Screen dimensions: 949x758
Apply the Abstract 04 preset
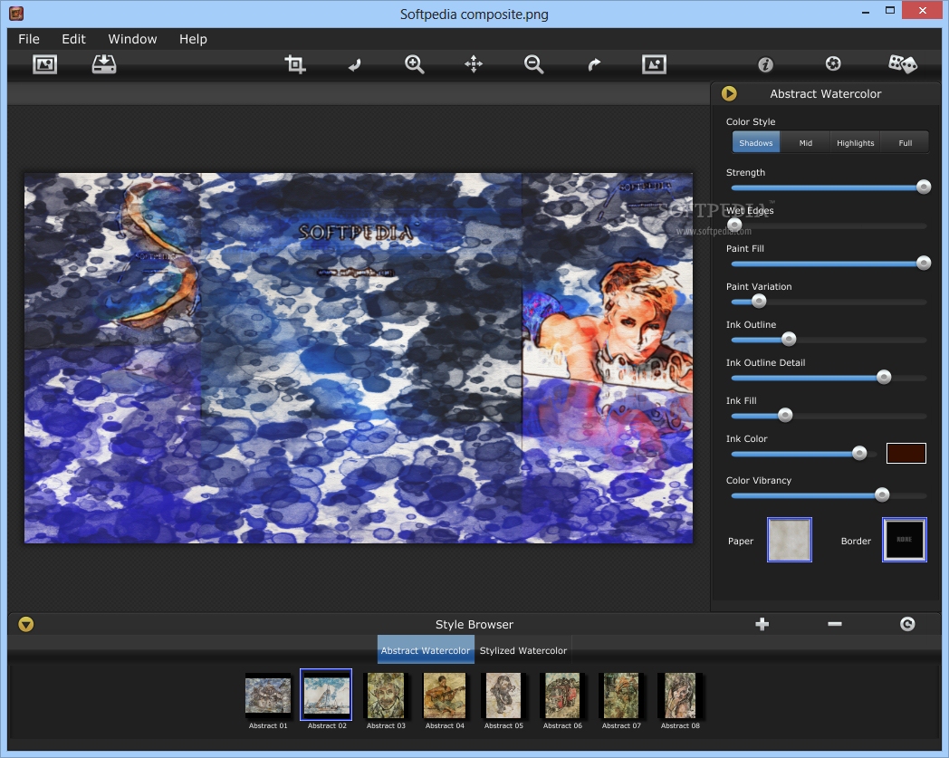(x=445, y=695)
